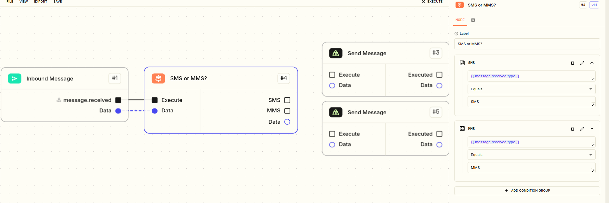Click Execute input port on Send Message #3
Image resolution: width=609 pixels, height=203 pixels.
point(332,75)
